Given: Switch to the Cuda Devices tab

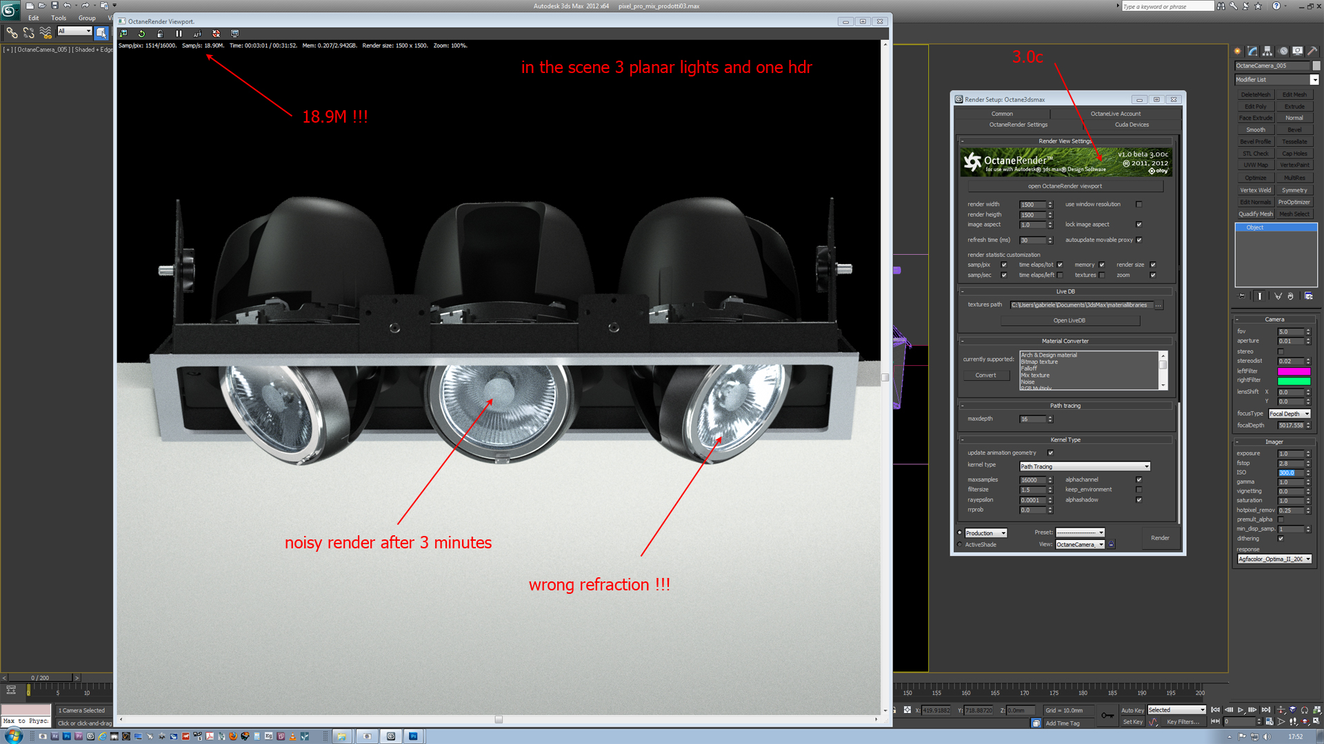Looking at the screenshot, I should click(1132, 125).
